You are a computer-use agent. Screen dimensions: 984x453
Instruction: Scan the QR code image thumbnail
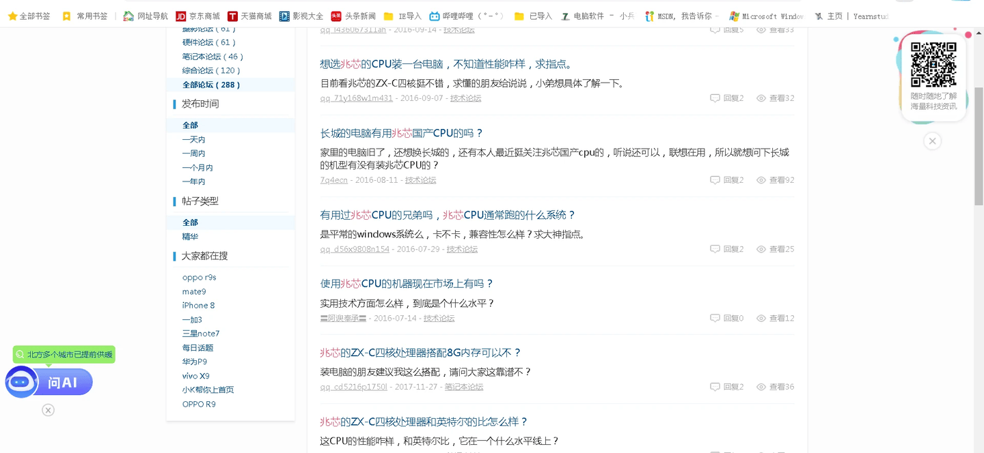click(x=933, y=65)
